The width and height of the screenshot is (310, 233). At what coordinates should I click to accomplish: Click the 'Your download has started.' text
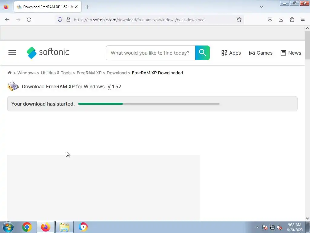click(43, 104)
